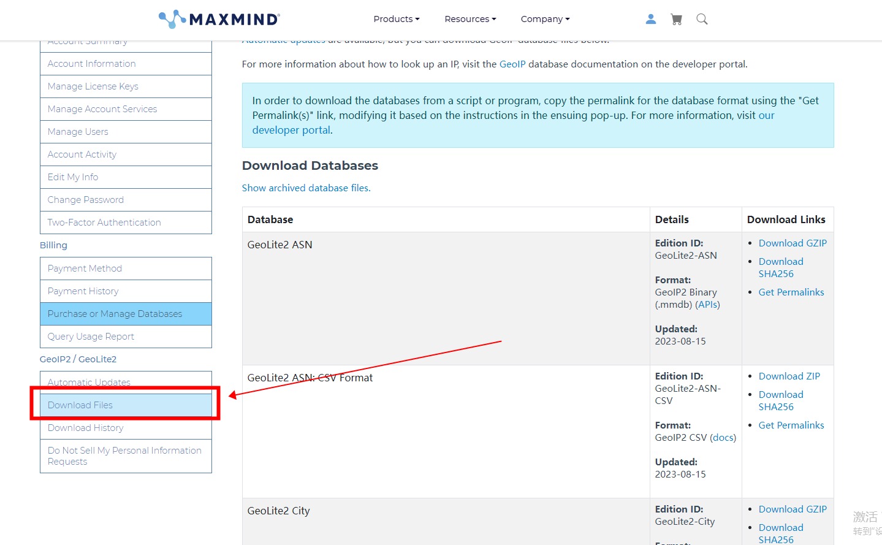Open Change Password page

tap(126, 200)
